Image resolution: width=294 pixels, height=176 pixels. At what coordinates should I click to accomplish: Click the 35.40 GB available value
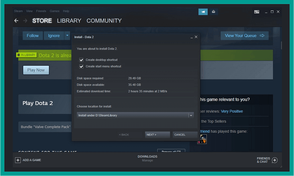[x=135, y=85]
